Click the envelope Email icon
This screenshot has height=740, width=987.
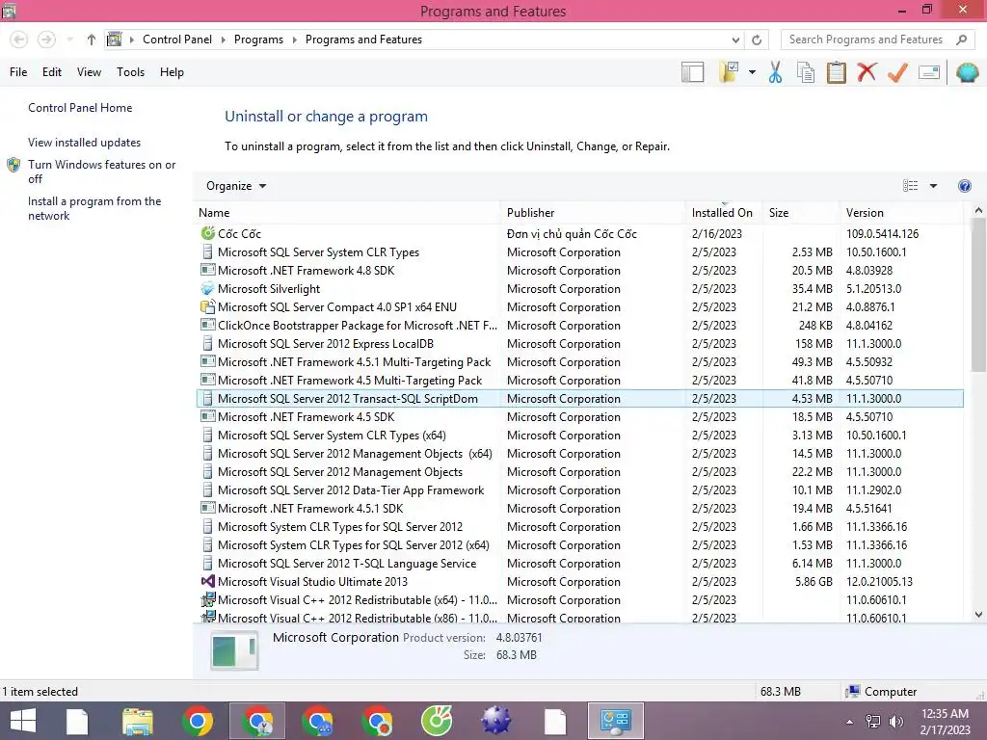(929, 72)
